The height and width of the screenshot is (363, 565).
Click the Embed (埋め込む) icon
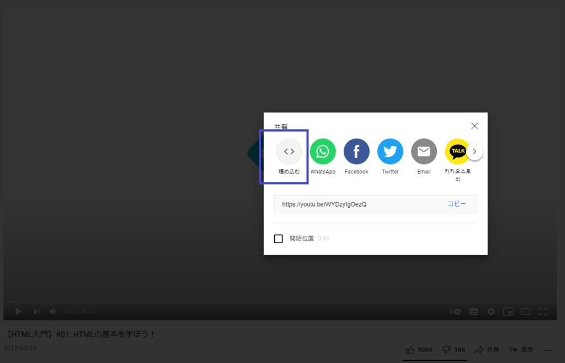(289, 151)
